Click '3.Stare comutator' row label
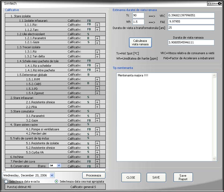 (x=22, y=111)
